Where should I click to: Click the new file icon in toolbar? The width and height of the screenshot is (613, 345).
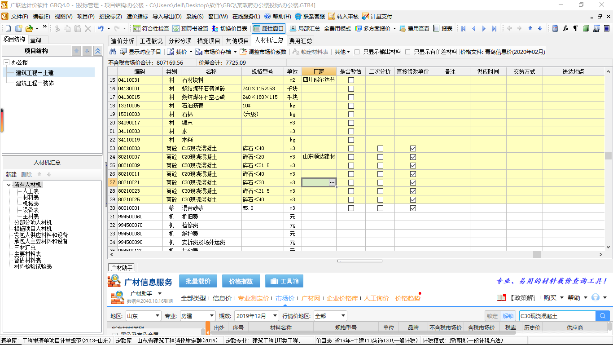(x=8, y=28)
